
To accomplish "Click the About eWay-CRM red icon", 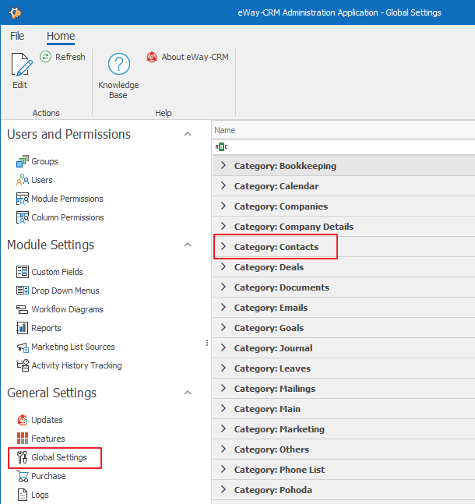I will click(152, 57).
